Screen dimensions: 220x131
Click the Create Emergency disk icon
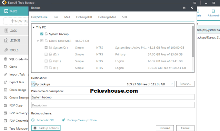coord(6,98)
